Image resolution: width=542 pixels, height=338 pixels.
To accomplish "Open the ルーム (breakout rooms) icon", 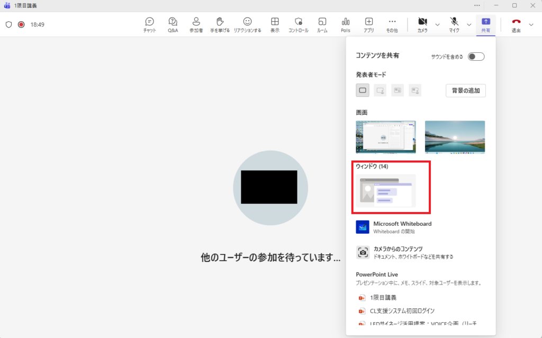I will click(x=322, y=24).
